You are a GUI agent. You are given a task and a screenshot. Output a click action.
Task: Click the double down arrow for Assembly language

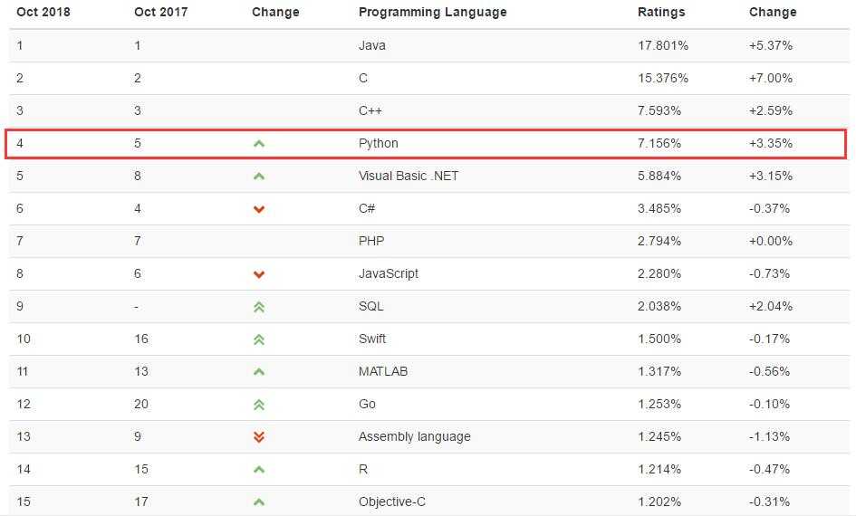pos(259,437)
